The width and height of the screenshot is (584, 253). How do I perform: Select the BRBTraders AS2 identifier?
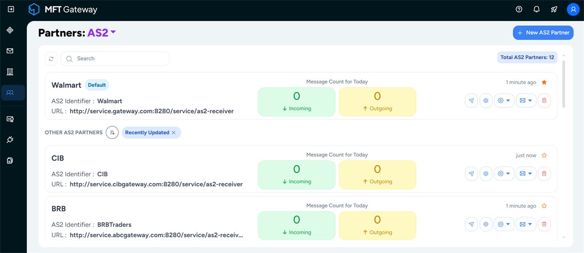click(x=114, y=225)
